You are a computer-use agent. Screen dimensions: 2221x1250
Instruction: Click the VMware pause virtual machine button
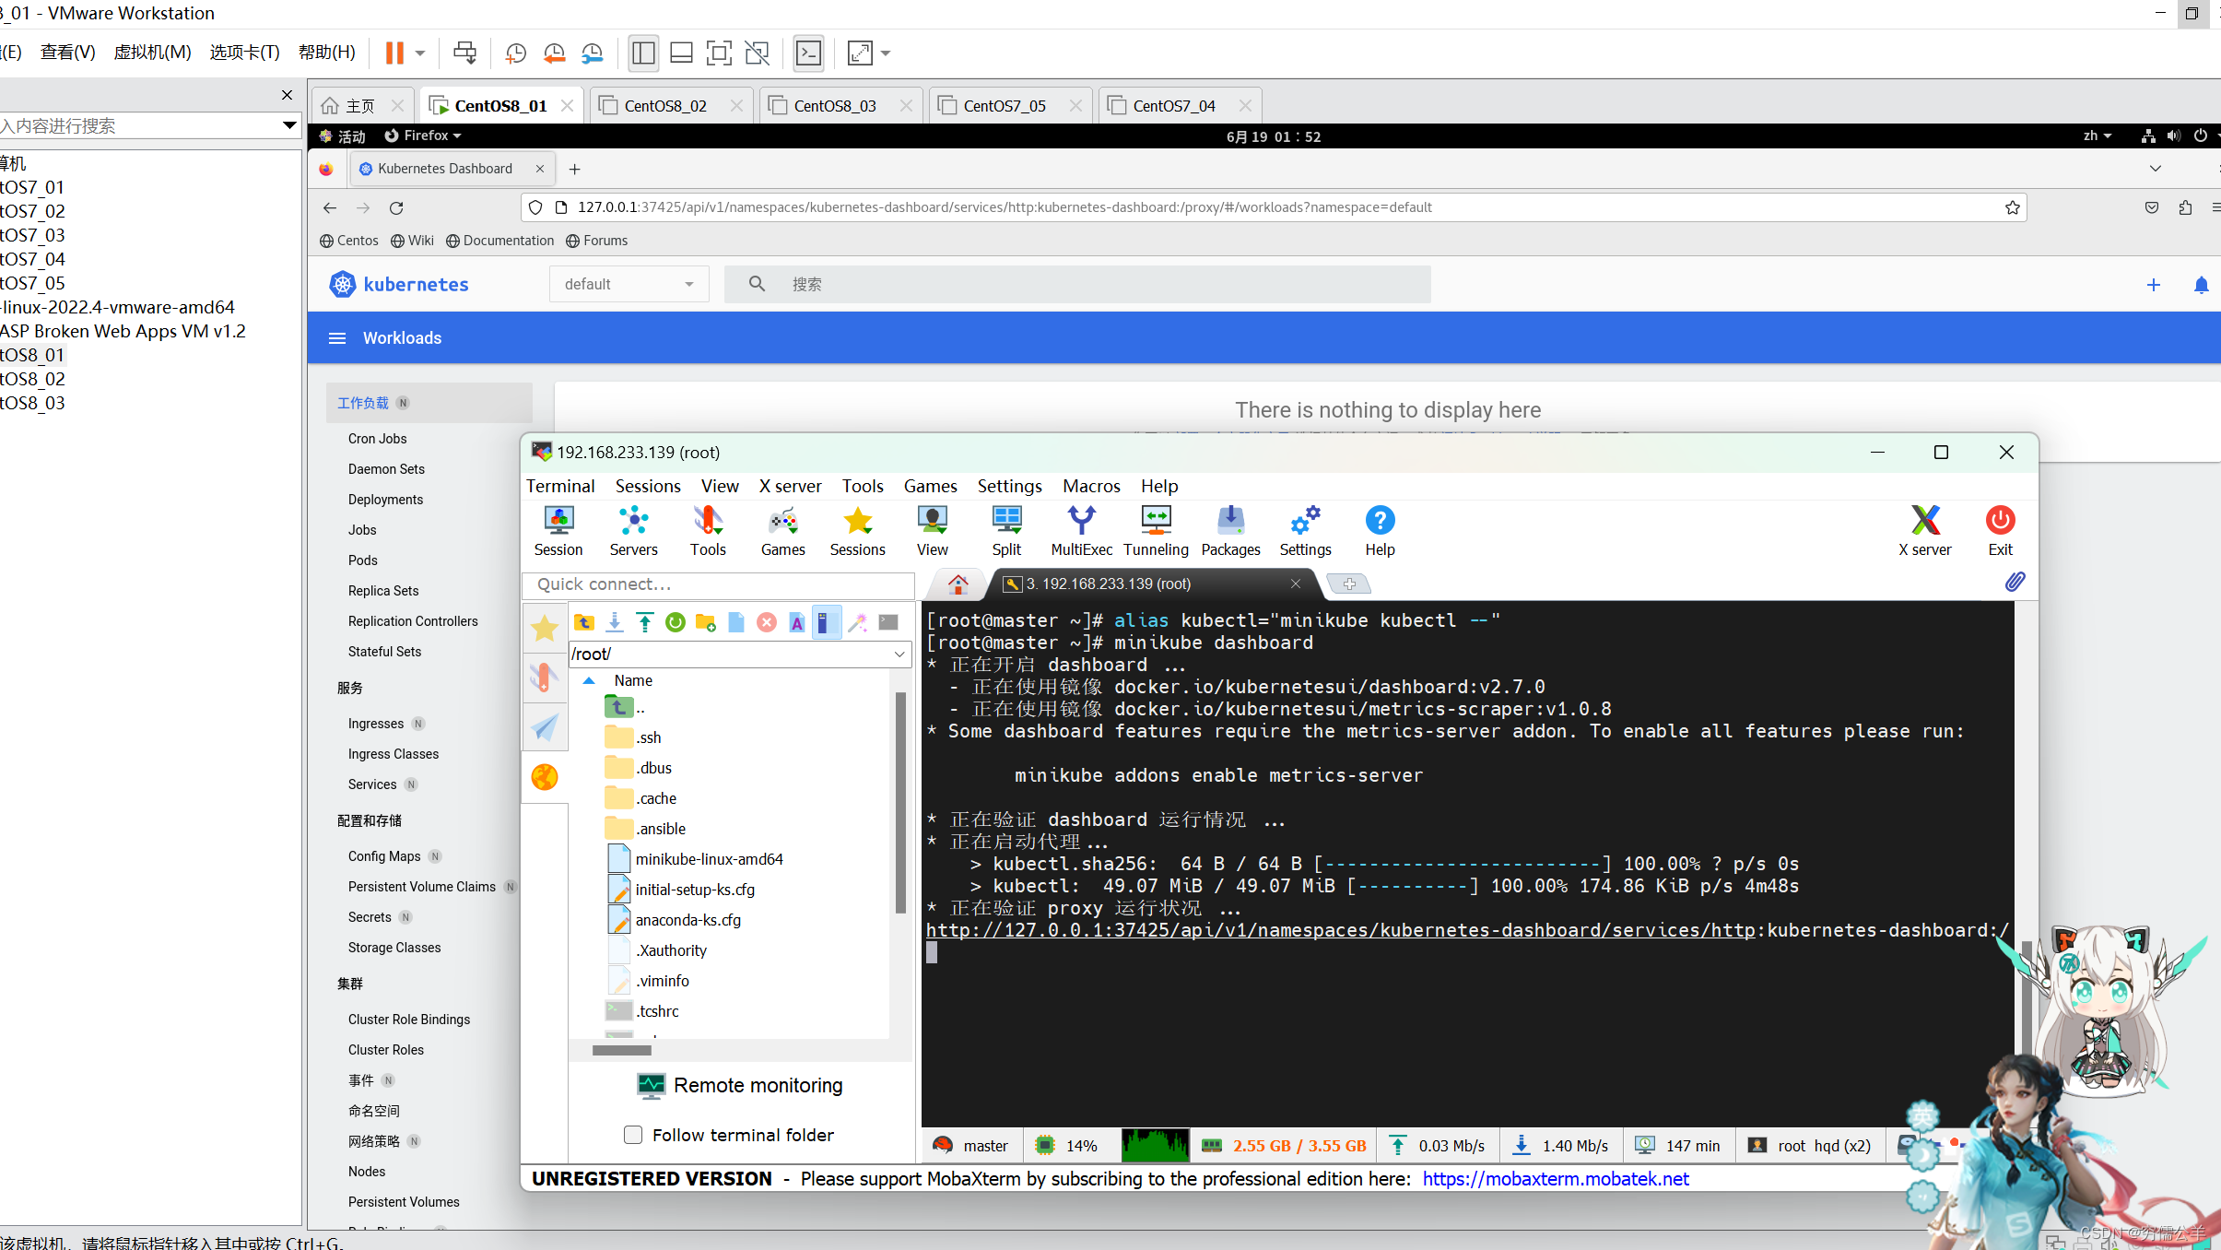[394, 53]
